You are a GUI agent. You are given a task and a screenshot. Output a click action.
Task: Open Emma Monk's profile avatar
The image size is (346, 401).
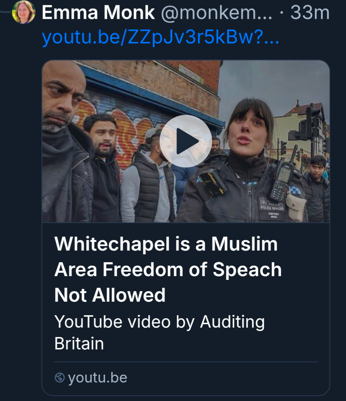click(23, 12)
